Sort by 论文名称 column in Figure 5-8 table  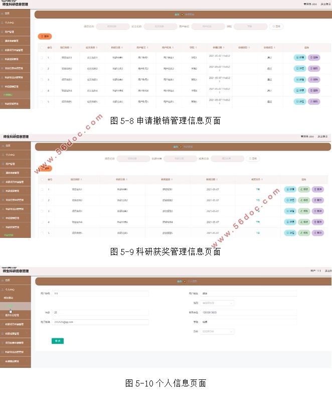[x=97, y=47]
